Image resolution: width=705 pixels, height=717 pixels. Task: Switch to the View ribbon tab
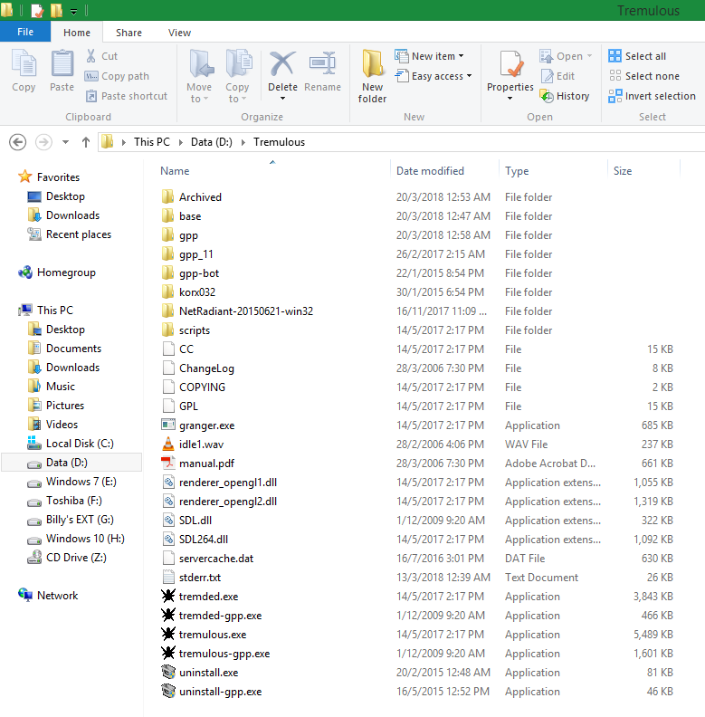179,33
